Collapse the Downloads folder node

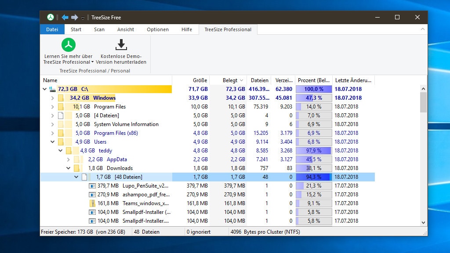(x=68, y=168)
